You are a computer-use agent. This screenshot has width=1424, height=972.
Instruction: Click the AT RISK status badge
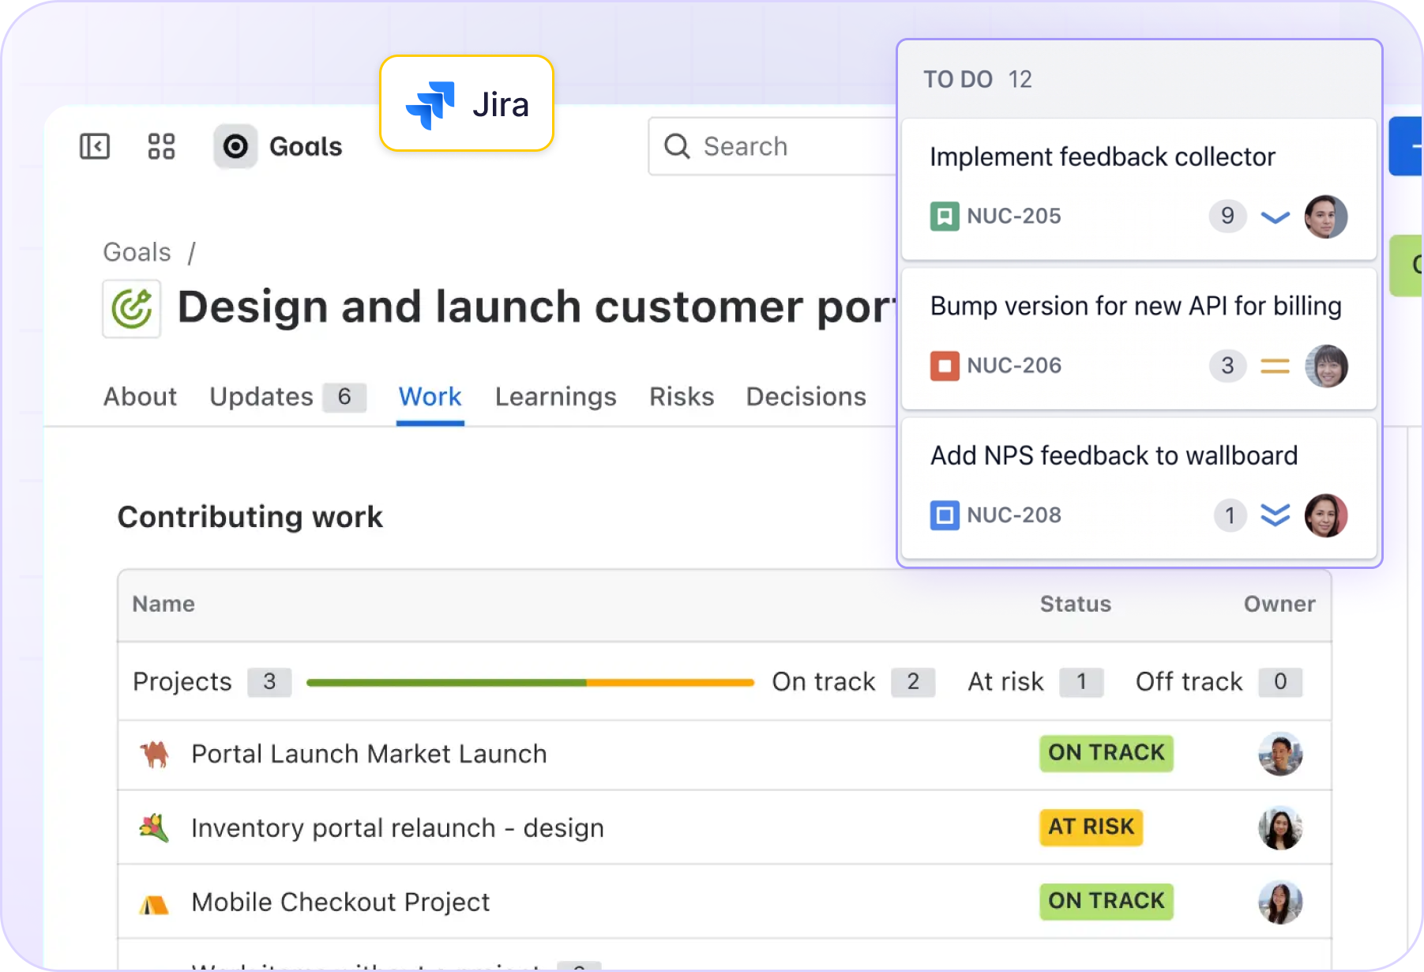[1091, 827]
